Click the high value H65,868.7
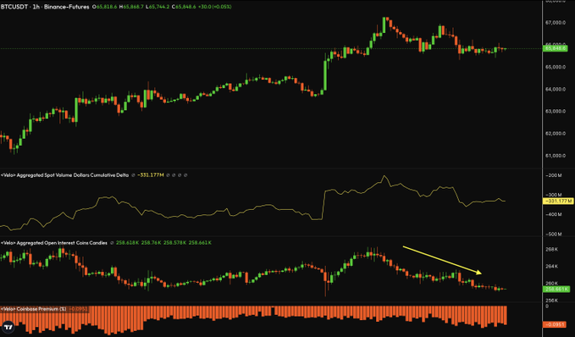Screen dimensions: 575x337 click(x=131, y=7)
